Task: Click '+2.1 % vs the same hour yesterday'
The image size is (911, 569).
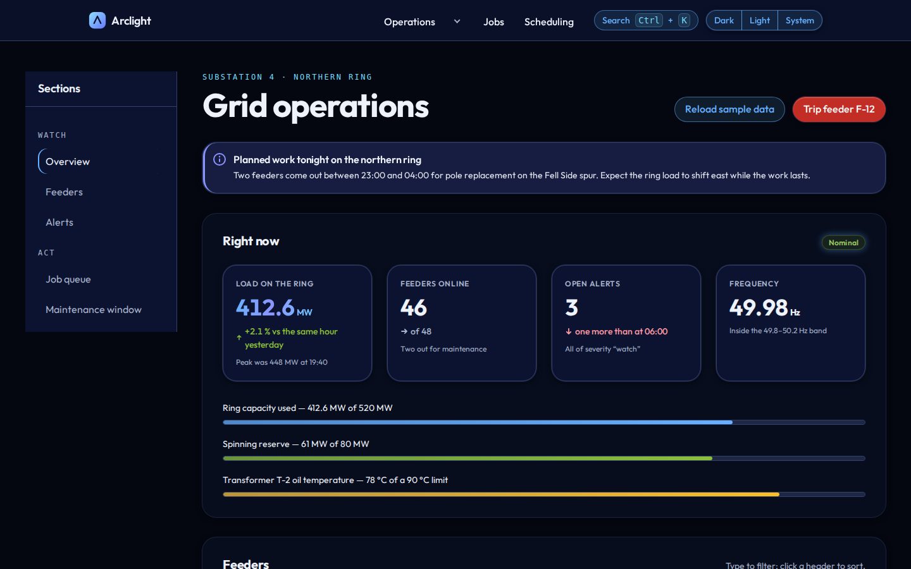Action: click(291, 338)
